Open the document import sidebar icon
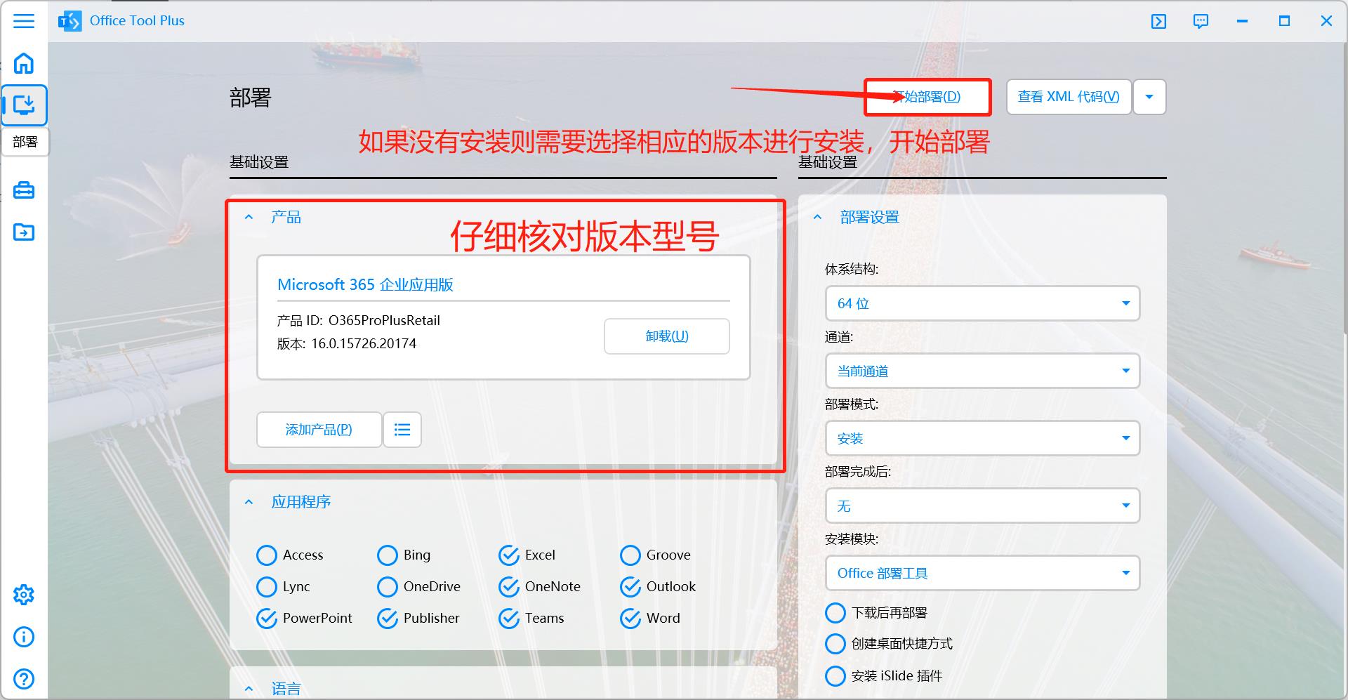Viewport: 1348px width, 700px height. tap(24, 232)
